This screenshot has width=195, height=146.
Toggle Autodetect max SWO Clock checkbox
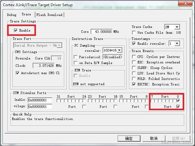tap(18, 73)
